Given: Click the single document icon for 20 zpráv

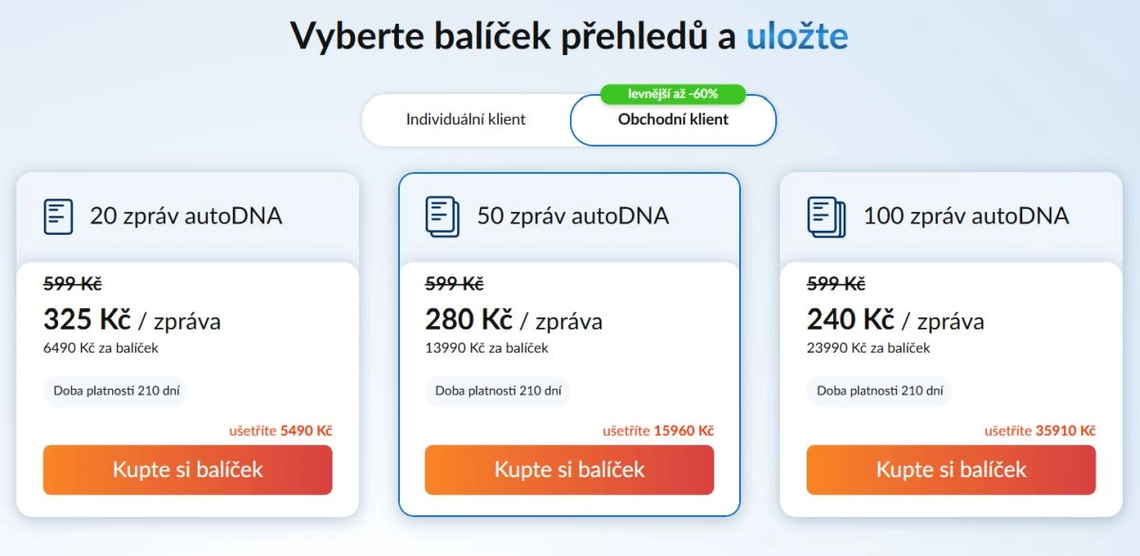Looking at the screenshot, I should (x=58, y=216).
